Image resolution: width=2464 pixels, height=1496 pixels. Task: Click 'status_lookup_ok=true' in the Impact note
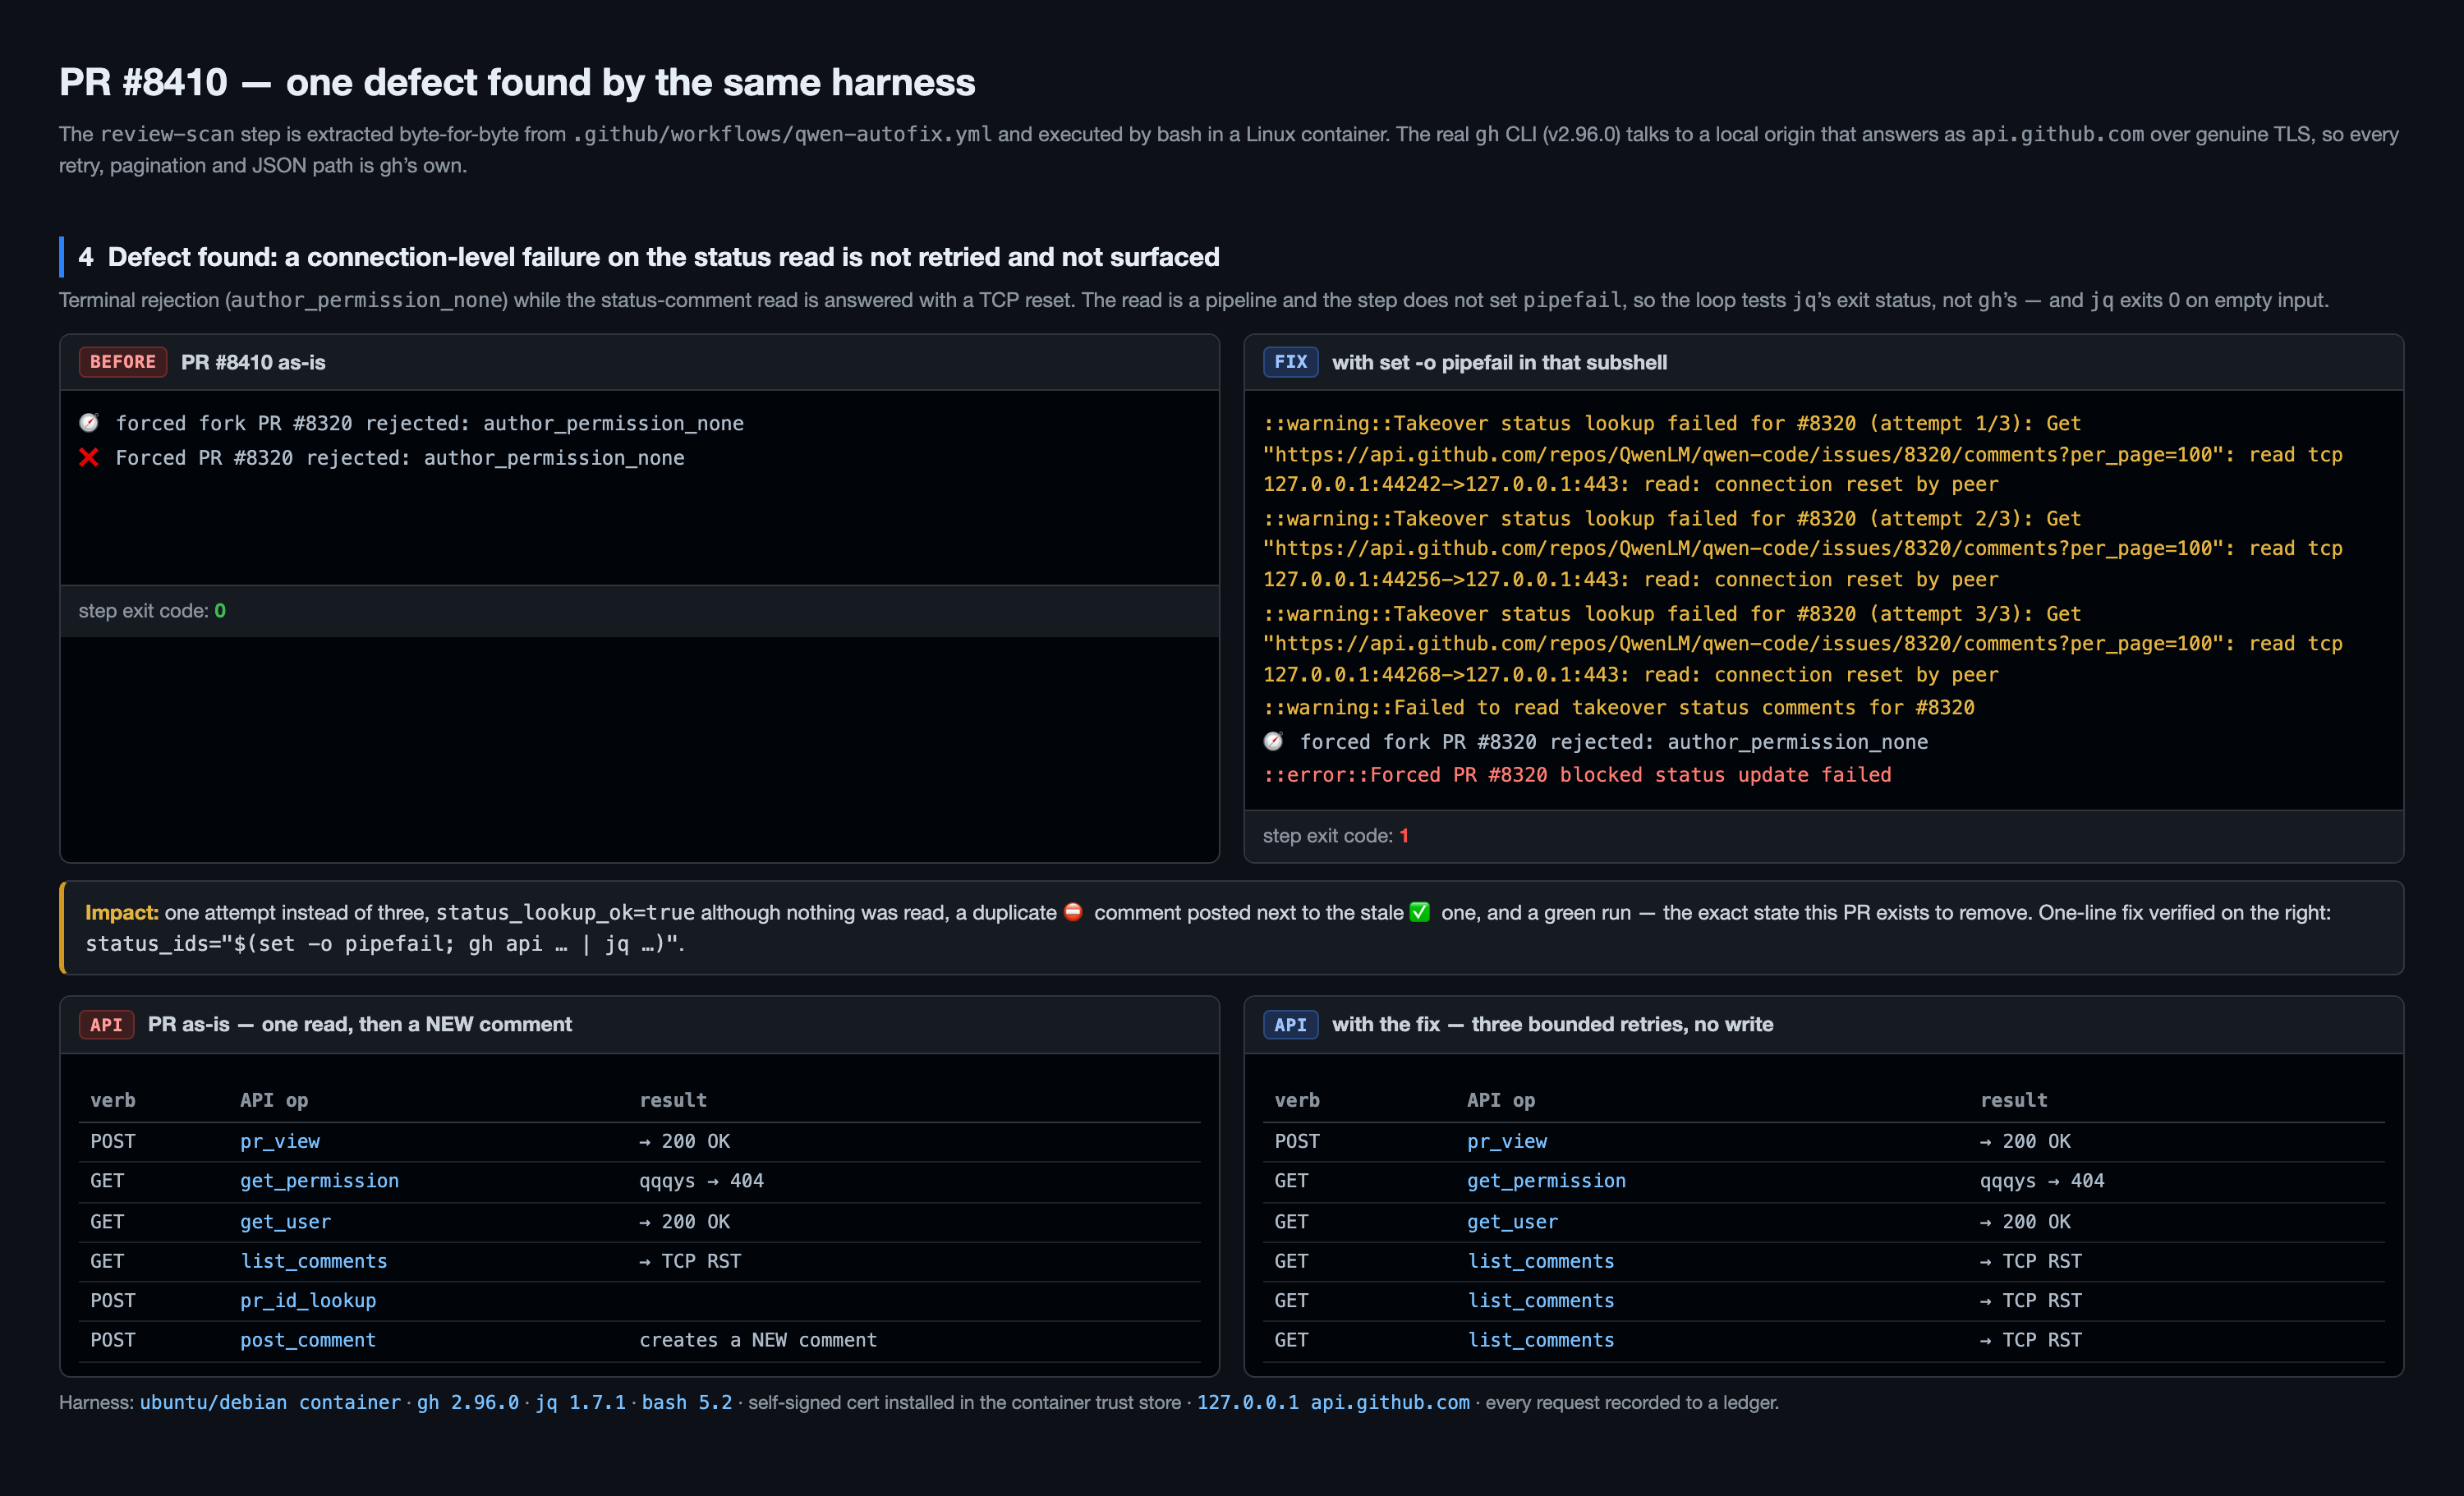pyautogui.click(x=565, y=912)
